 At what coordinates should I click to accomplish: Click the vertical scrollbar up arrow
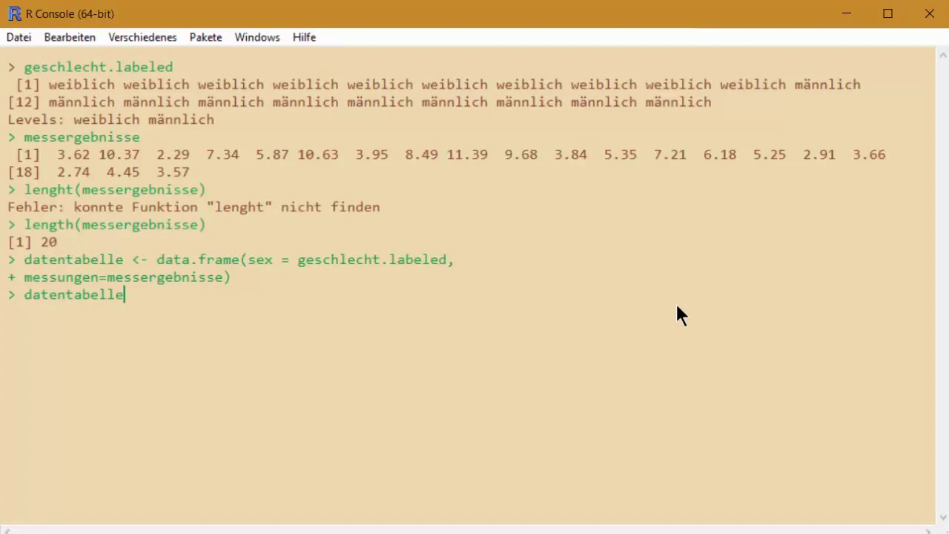pyautogui.click(x=943, y=55)
